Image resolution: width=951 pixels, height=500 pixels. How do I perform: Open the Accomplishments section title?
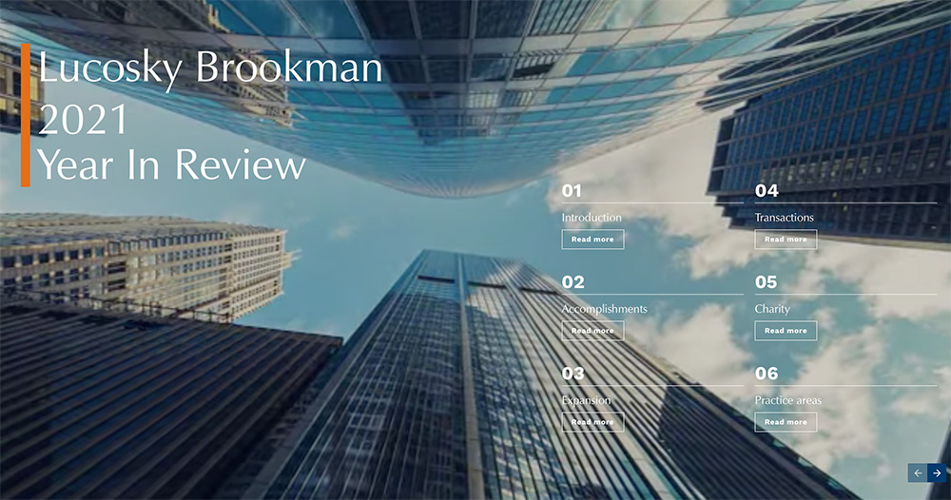point(604,309)
